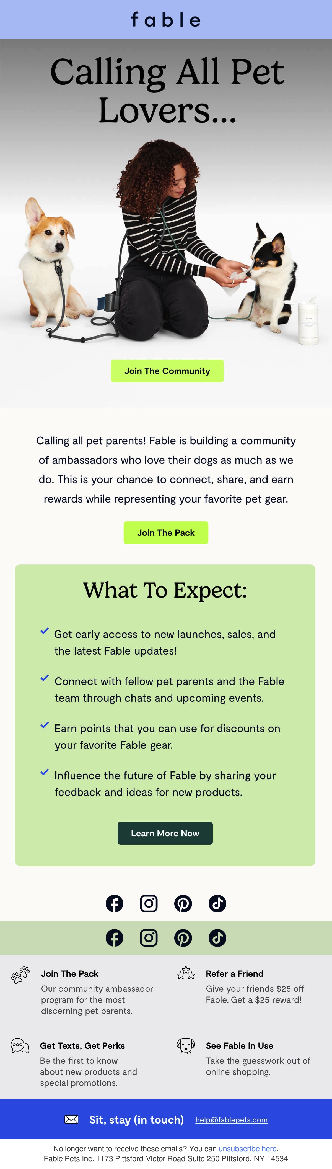Screen dimensions: 332x1169
Task: Open Pinterest icon in upper social row
Action: [183, 903]
